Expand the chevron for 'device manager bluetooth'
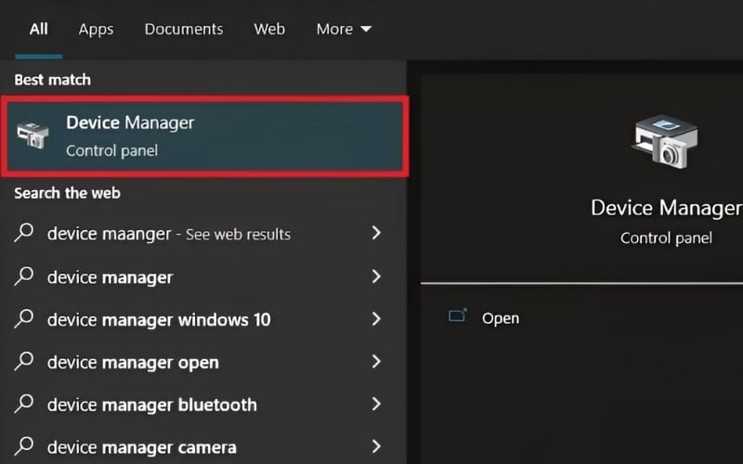The width and height of the screenshot is (743, 464). click(376, 404)
